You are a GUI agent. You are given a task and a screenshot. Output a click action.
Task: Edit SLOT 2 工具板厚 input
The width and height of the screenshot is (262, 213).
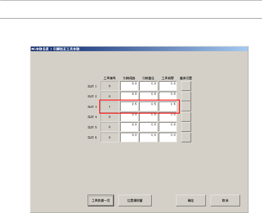(168, 96)
